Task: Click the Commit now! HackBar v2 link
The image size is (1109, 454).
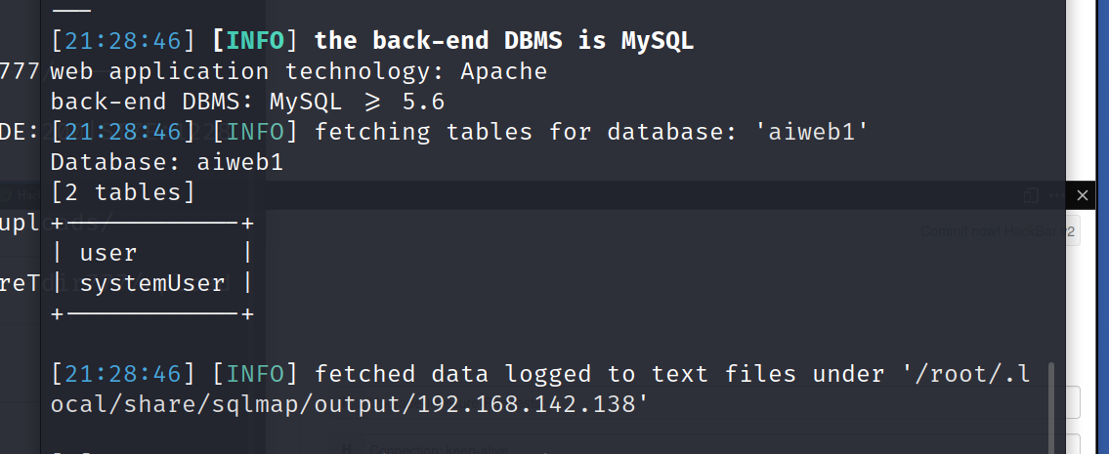Action: 998,231
